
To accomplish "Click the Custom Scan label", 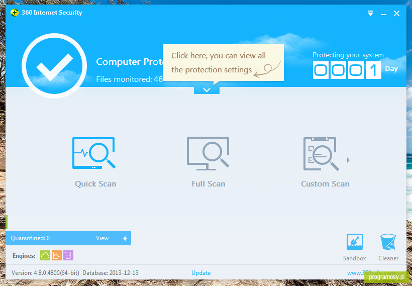I will [325, 184].
